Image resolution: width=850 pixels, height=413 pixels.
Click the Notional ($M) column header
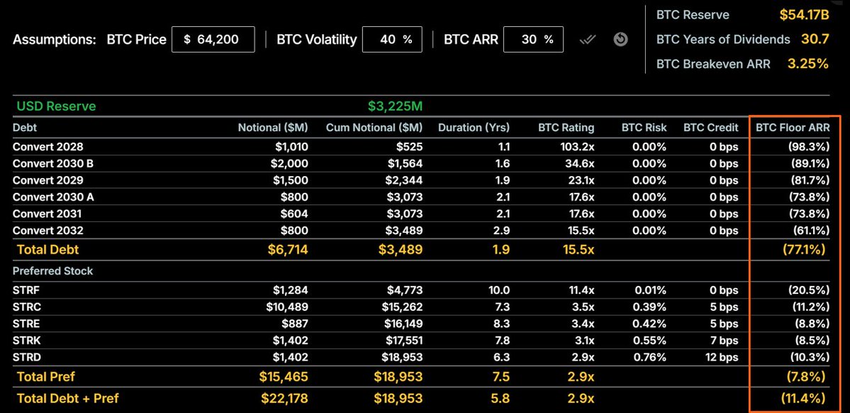(273, 128)
